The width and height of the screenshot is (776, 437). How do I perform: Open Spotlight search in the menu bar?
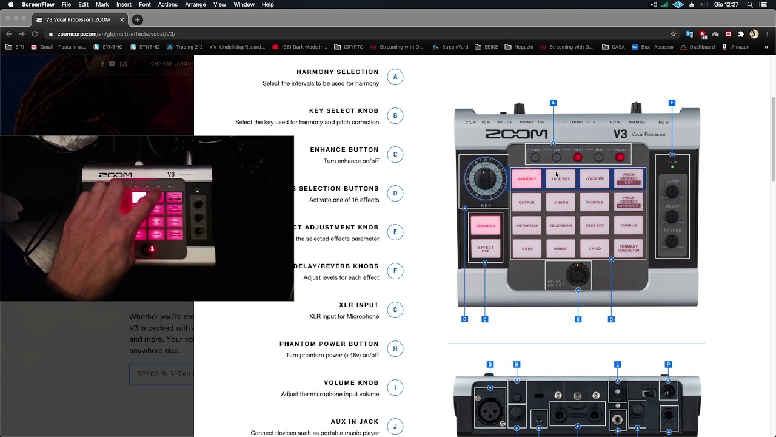pyautogui.click(x=751, y=4)
